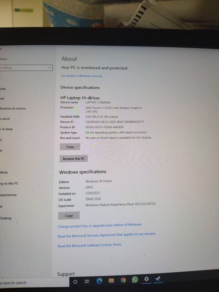Open Projecting to this PC page
The width and height of the screenshot is (219, 292).
[9, 183]
